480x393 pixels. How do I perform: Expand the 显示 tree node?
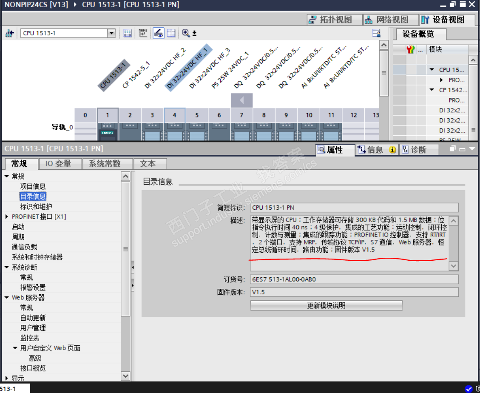click(x=7, y=378)
